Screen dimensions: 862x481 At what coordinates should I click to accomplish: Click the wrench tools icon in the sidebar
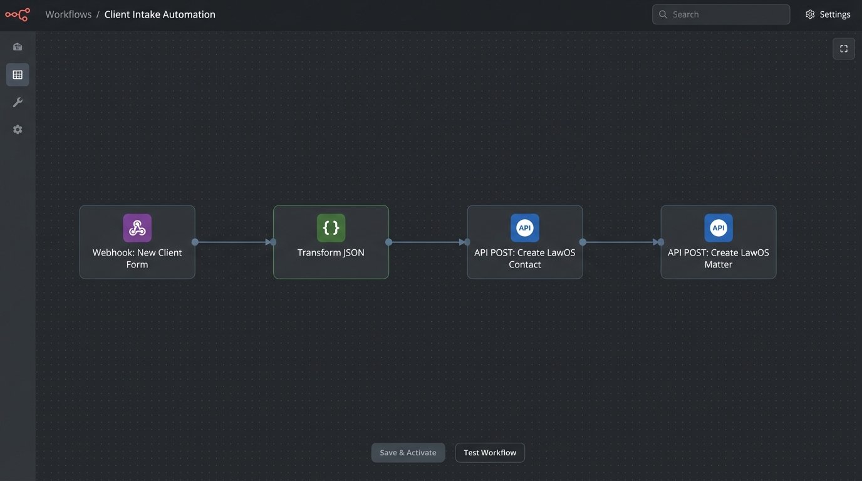17,101
